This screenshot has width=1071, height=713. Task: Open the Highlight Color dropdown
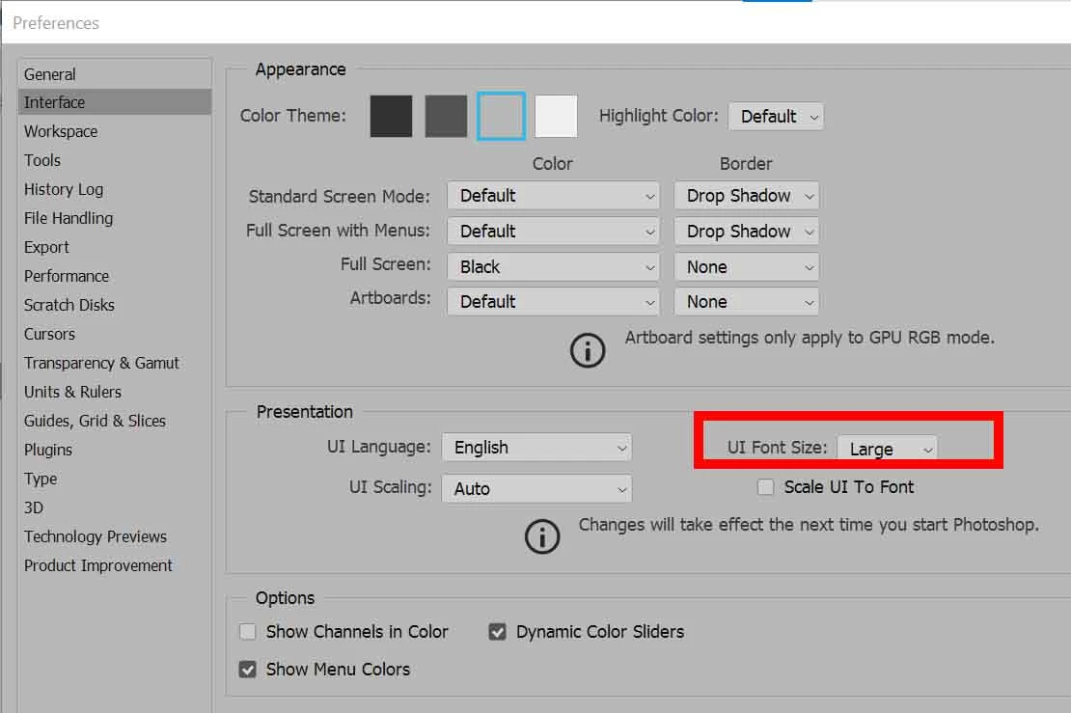point(776,117)
